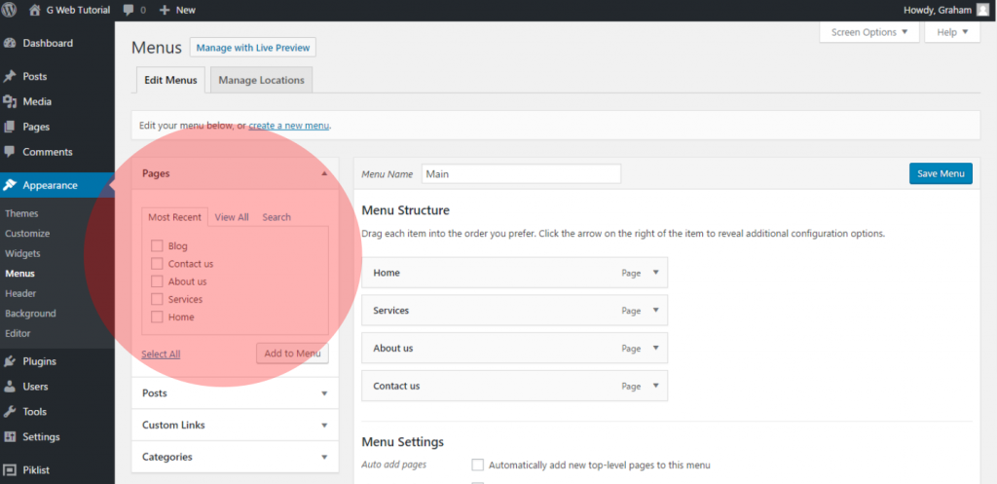The image size is (997, 484).
Task: Expand the About us menu item arrow
Action: pyautogui.click(x=656, y=348)
